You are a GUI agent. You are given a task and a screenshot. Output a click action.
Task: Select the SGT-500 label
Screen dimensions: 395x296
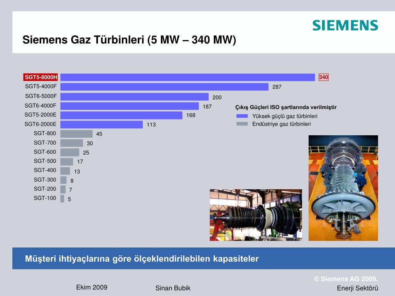click(x=45, y=161)
